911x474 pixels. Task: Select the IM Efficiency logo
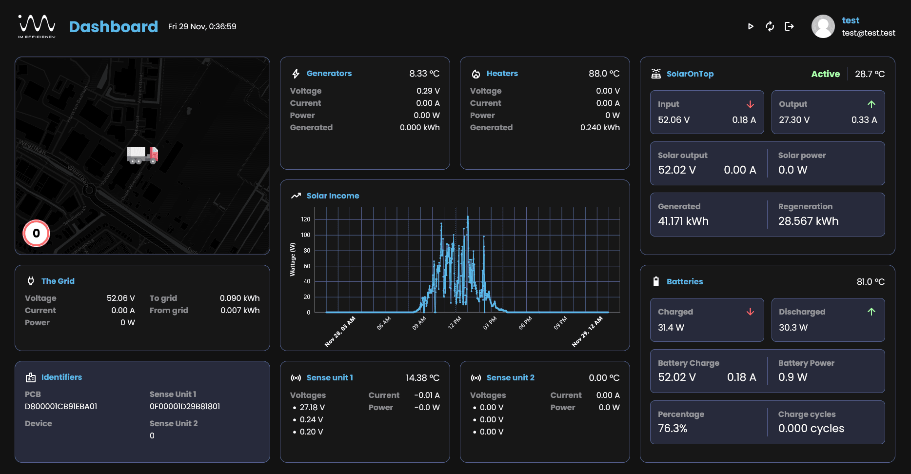36,26
